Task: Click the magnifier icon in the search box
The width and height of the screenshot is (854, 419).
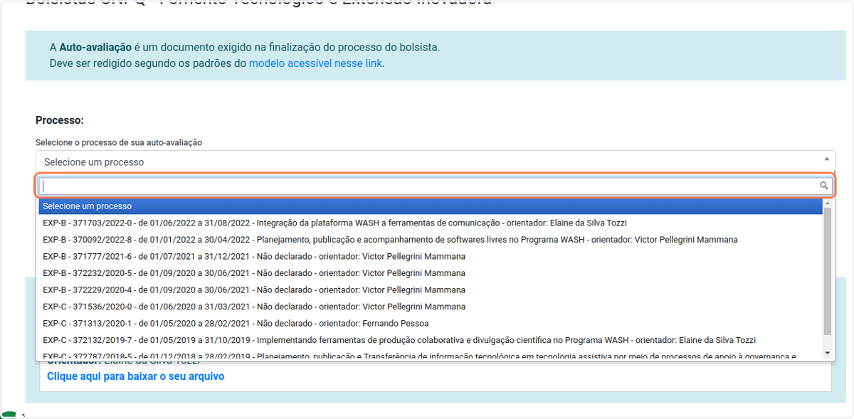Action: pos(824,186)
